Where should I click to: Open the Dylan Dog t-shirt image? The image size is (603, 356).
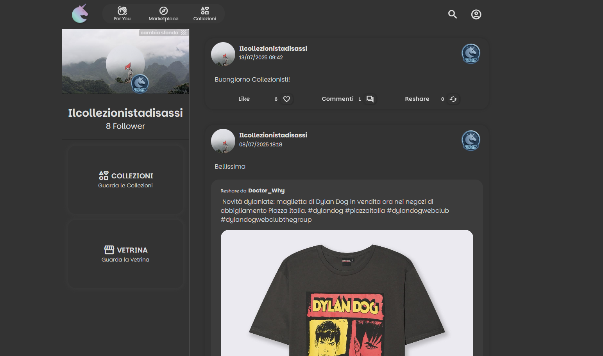tap(347, 293)
